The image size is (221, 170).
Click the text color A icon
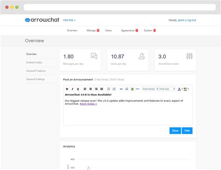[x=179, y=89]
